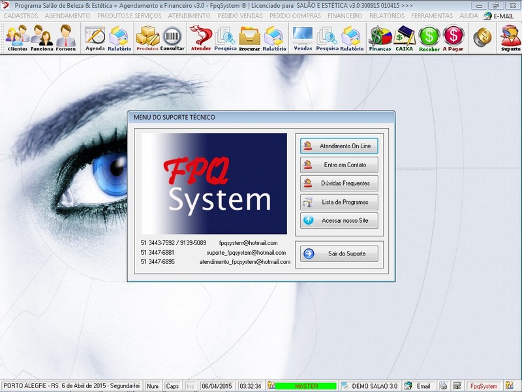Open the Finanças pie chart icon

(x=380, y=38)
